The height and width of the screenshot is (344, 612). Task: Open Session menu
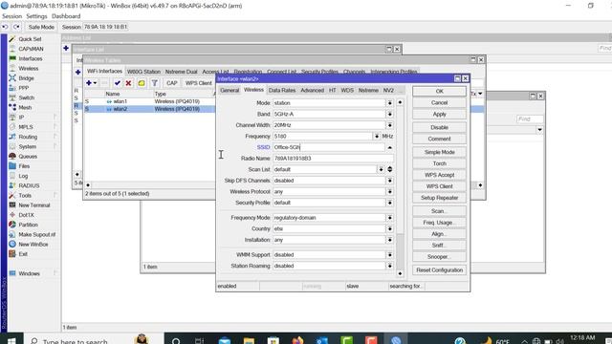[x=12, y=16]
